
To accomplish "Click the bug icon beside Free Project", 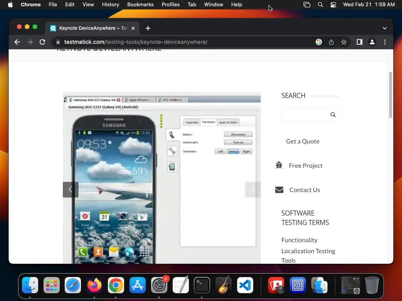I will tap(279, 165).
